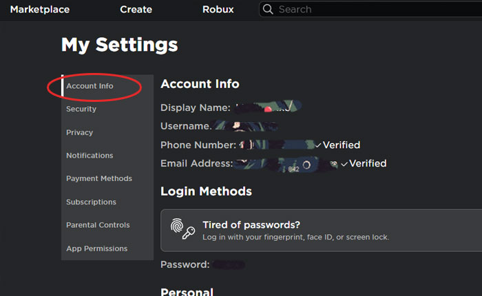Screen dimensions: 482x296
Task: Click the checkmark beside phone number Verified
Action: click(x=318, y=145)
